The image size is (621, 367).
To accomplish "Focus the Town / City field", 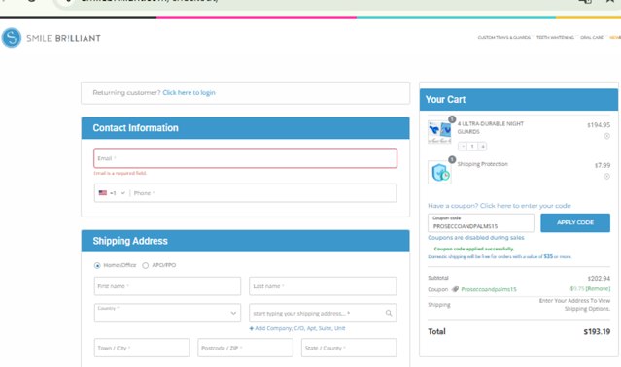I will coord(142,348).
